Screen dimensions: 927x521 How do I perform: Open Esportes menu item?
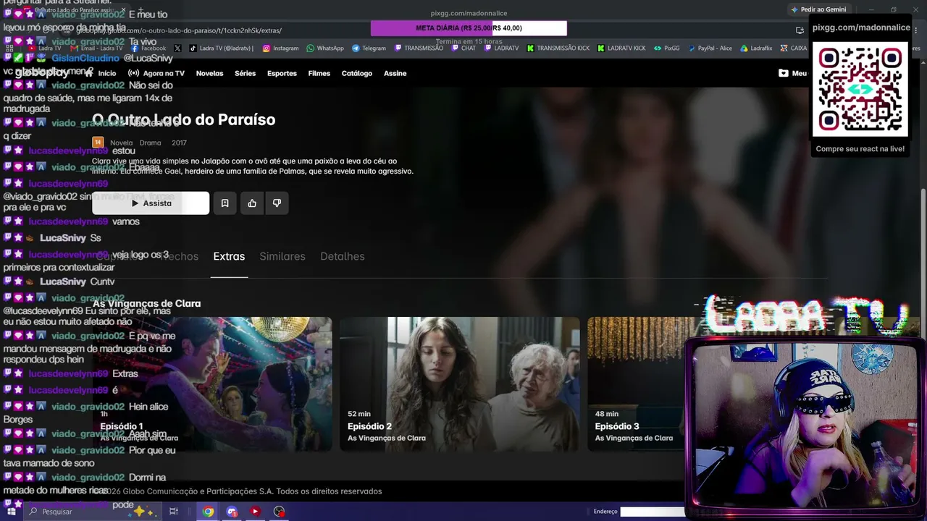282,73
